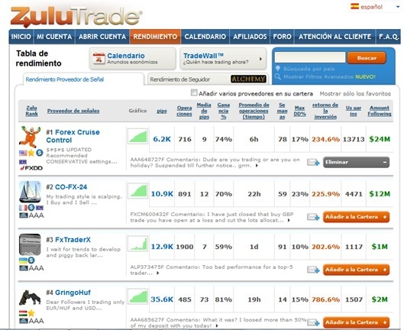Click the FXDD broker logo
404x333 pixels.
click(31, 168)
